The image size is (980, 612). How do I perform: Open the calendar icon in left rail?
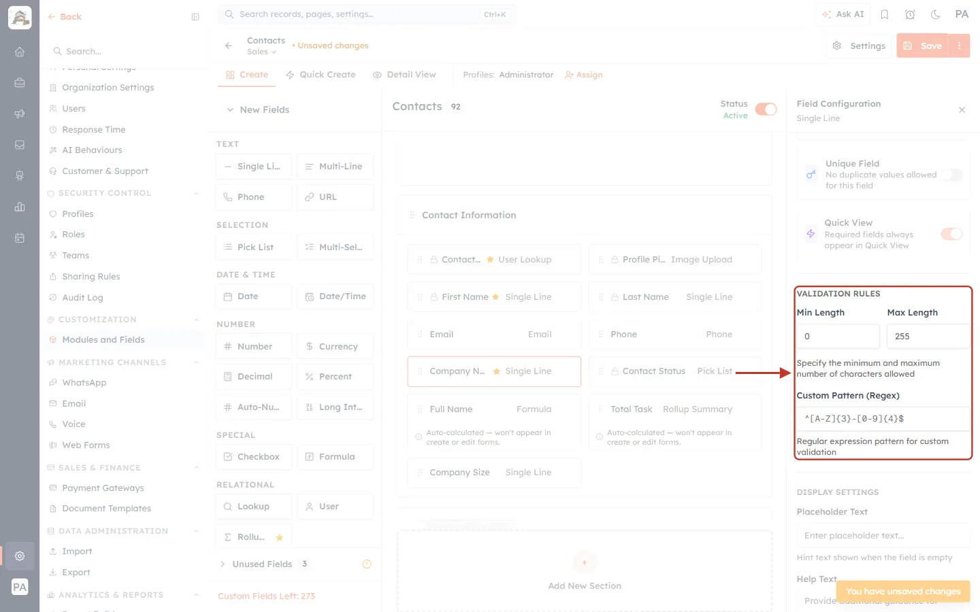[20, 238]
